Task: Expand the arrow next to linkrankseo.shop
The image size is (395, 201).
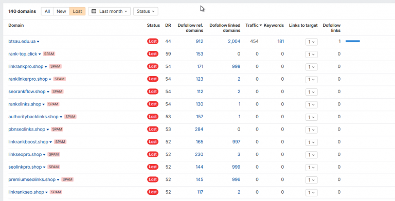Action: click(x=47, y=193)
